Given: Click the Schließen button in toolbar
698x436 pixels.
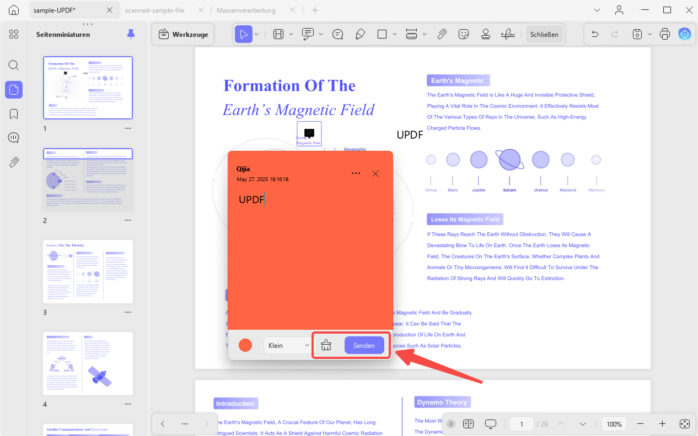Looking at the screenshot, I should pos(544,34).
